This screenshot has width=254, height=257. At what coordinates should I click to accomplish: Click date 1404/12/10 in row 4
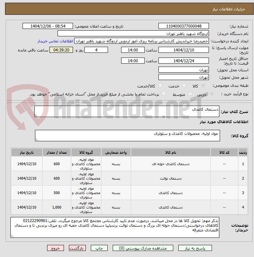coord(27,207)
